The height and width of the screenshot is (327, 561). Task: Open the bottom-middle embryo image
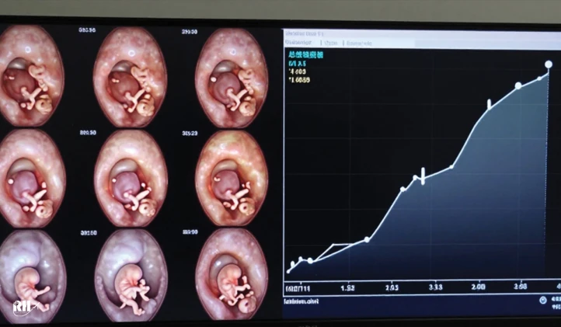point(130,276)
